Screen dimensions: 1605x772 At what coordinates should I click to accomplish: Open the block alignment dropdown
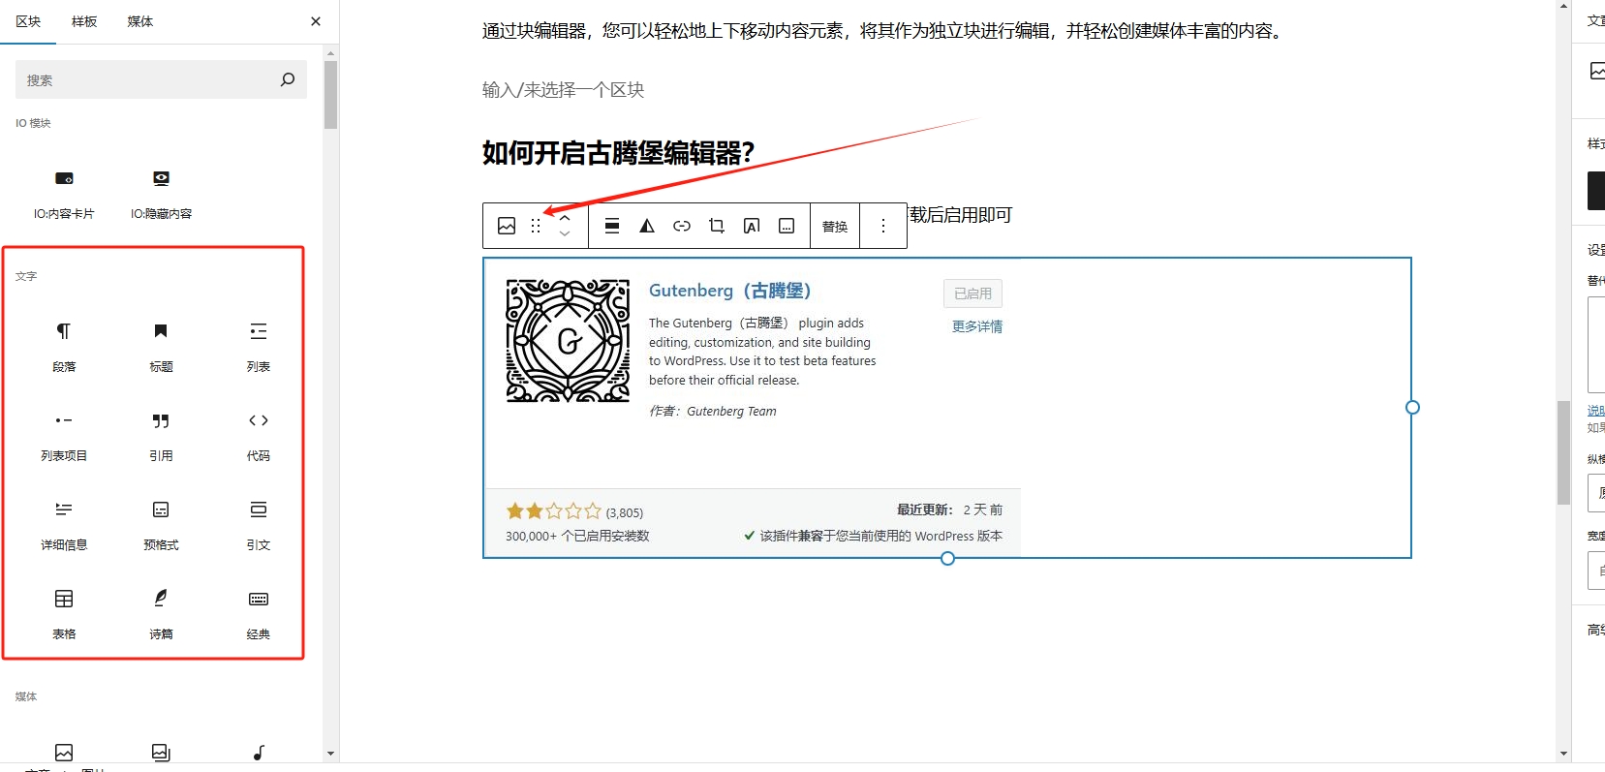(x=612, y=226)
